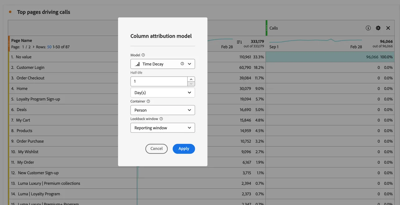Click next page arrow in Page Name header
The width and height of the screenshot is (400, 205).
(34, 47)
